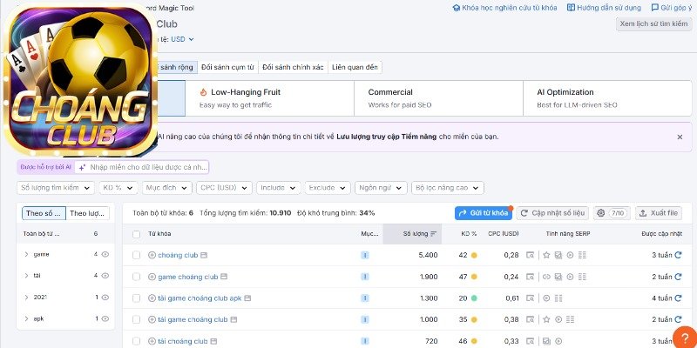The height and width of the screenshot is (348, 697).
Task: Toggle the eye icon for the 'apk' group
Action: [105, 319]
